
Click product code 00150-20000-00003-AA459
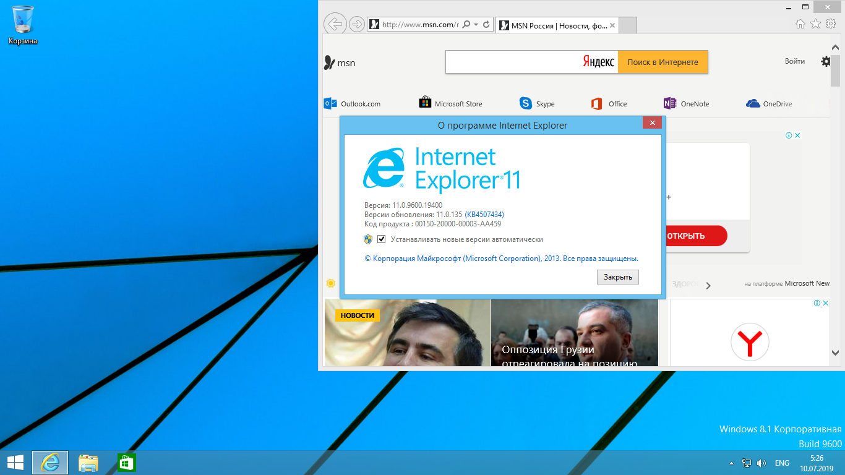pos(458,224)
